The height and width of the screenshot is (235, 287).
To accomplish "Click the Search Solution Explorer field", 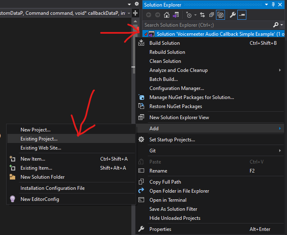I will click(205, 25).
